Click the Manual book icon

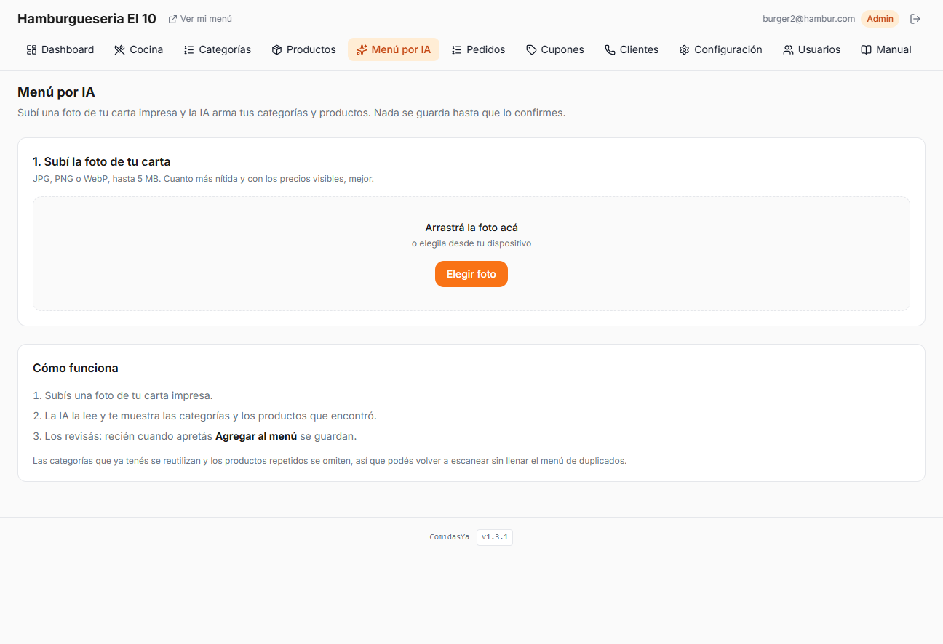pos(866,49)
